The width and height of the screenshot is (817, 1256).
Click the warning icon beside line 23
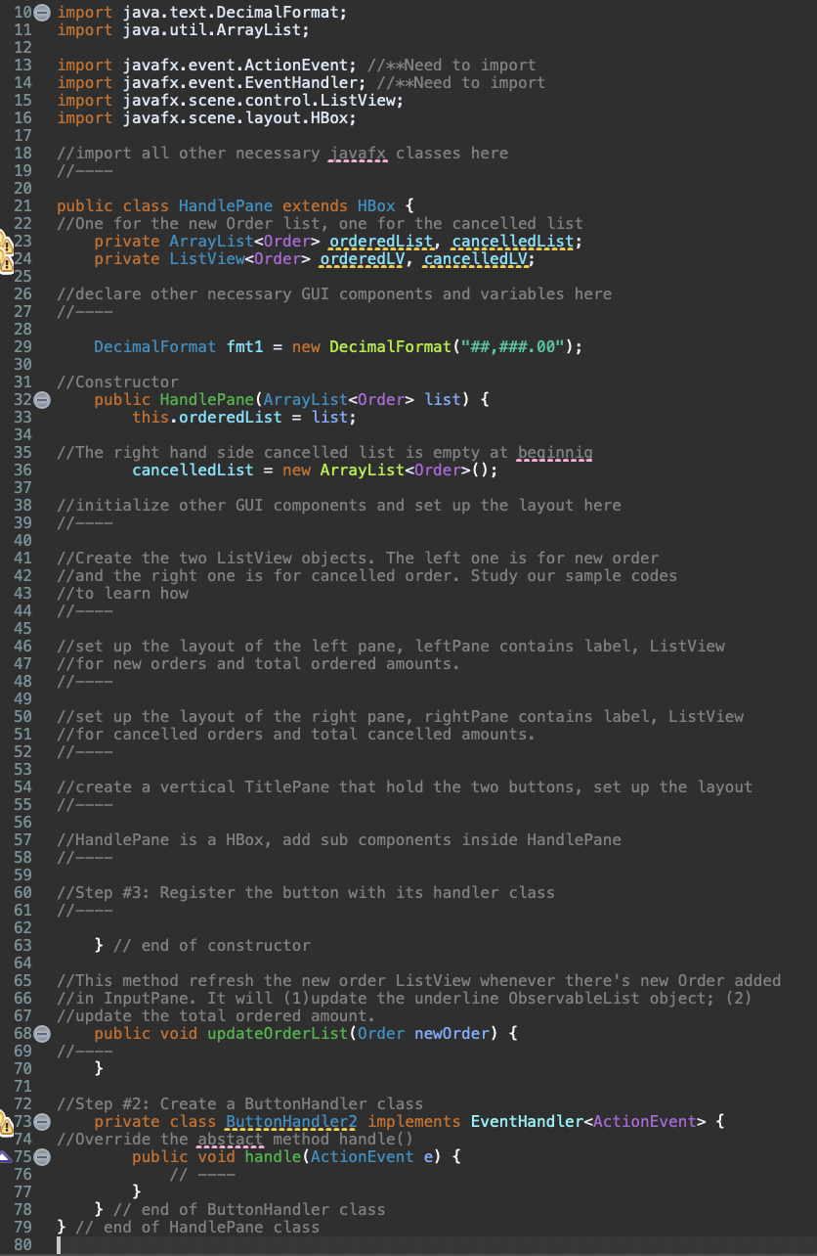click(x=7, y=245)
